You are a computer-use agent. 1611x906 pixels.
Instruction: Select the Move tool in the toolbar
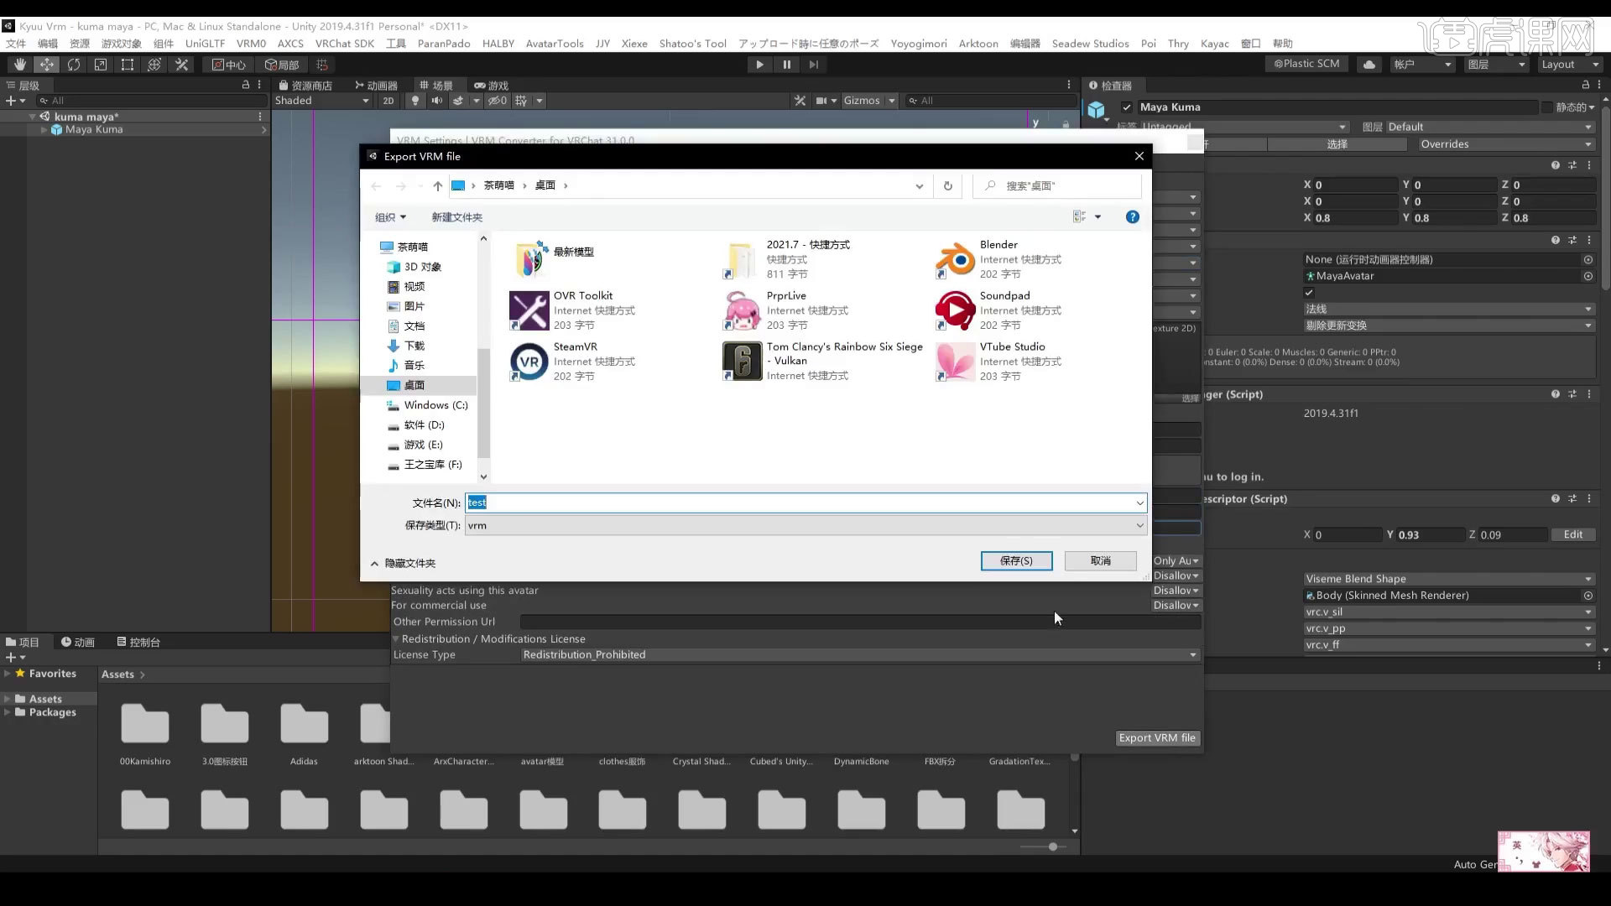pos(47,64)
